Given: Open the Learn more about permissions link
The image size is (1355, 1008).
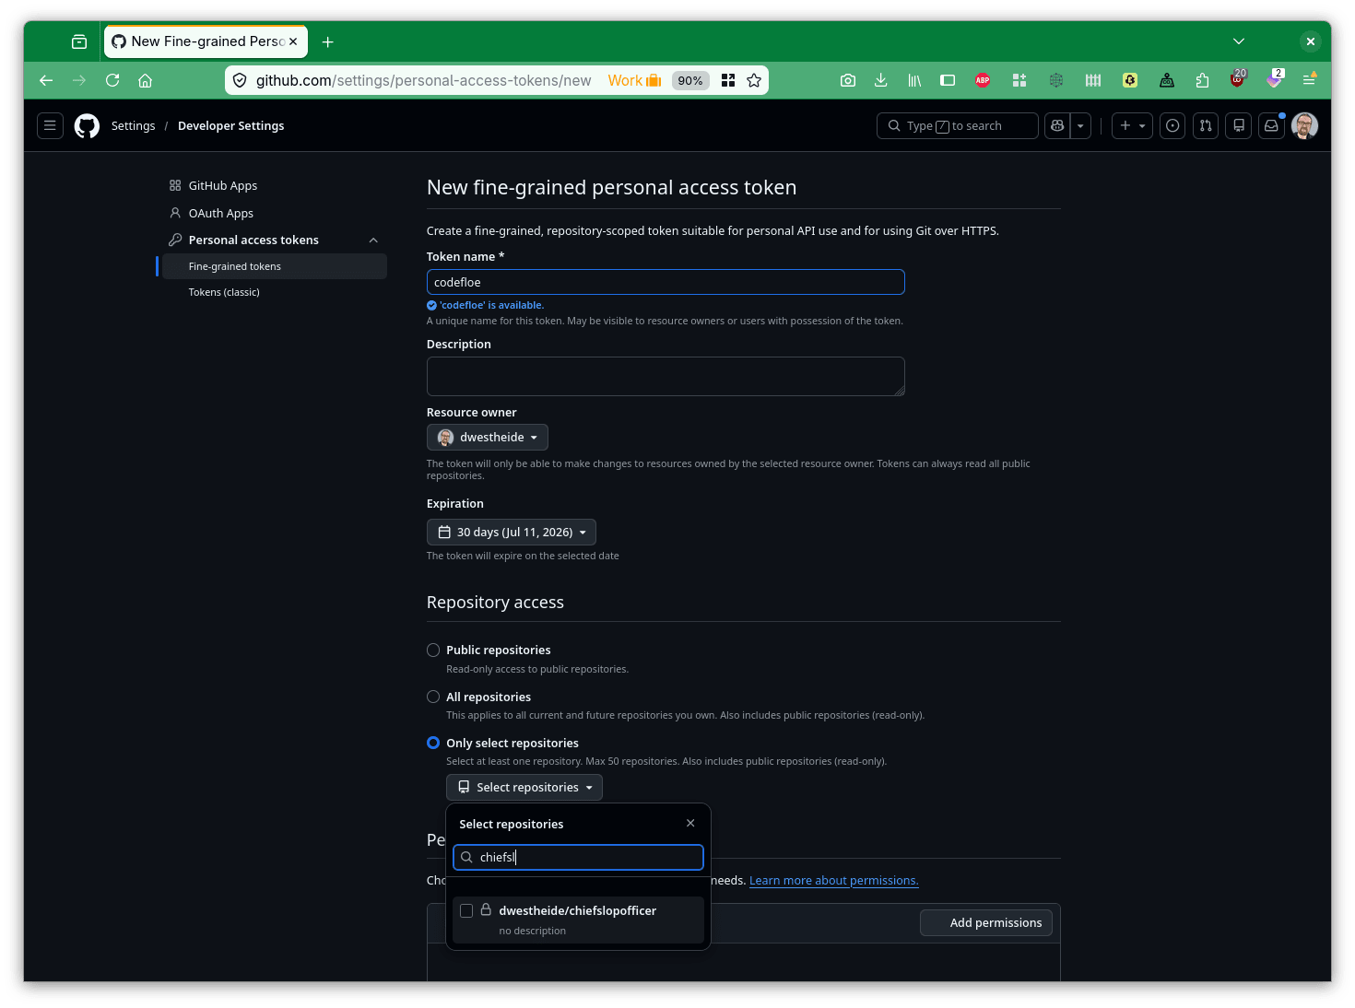Looking at the screenshot, I should click(834, 880).
